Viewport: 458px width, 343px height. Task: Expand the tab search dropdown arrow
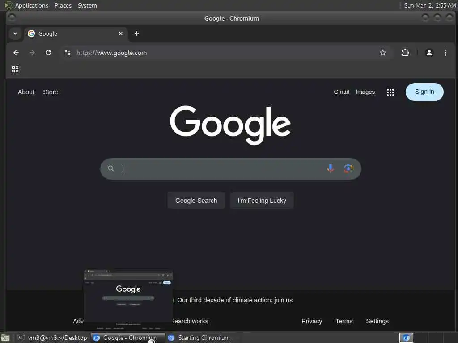click(x=15, y=33)
